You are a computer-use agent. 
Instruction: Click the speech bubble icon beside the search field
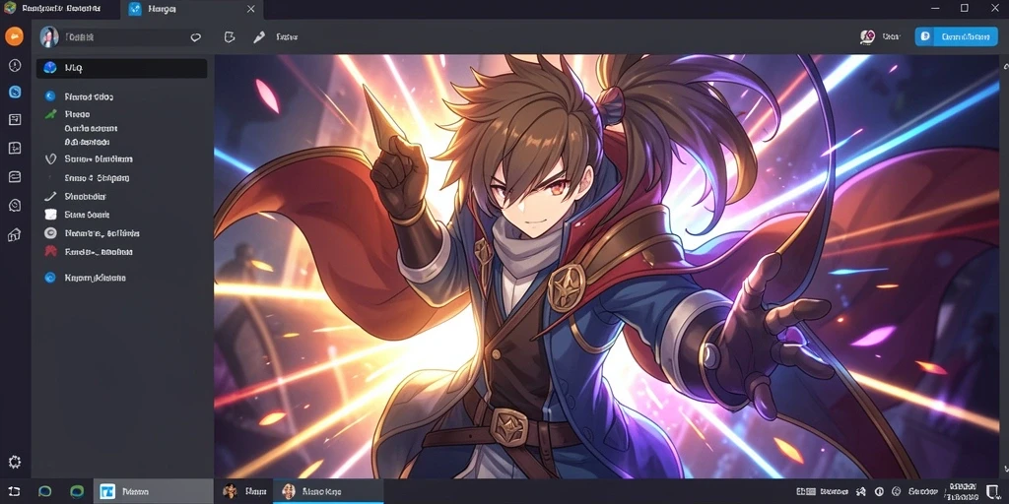196,37
